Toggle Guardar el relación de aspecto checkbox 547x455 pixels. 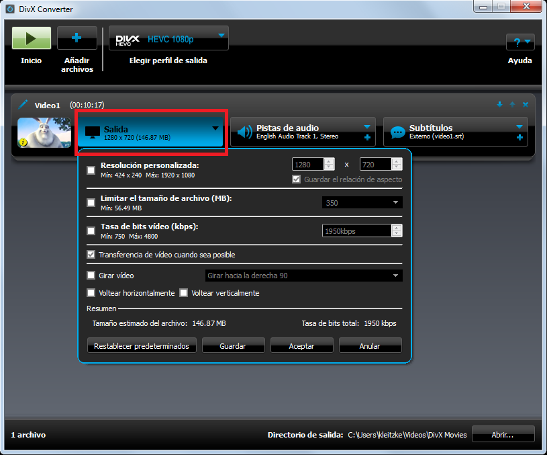tap(297, 179)
